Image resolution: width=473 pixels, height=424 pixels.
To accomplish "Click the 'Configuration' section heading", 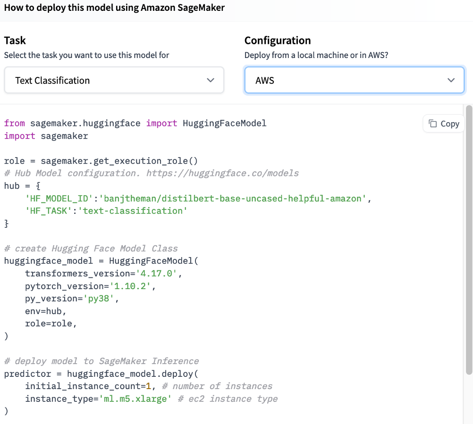I will point(278,41).
